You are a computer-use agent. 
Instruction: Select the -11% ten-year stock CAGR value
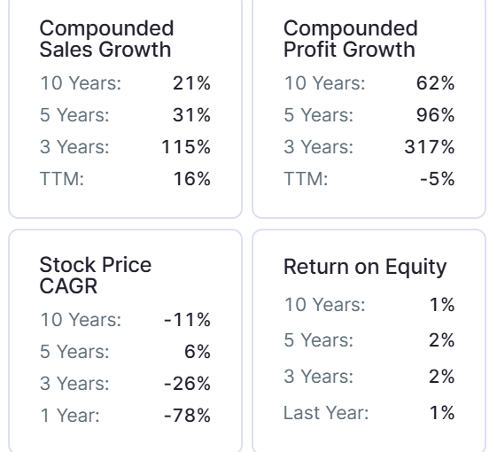click(x=187, y=320)
